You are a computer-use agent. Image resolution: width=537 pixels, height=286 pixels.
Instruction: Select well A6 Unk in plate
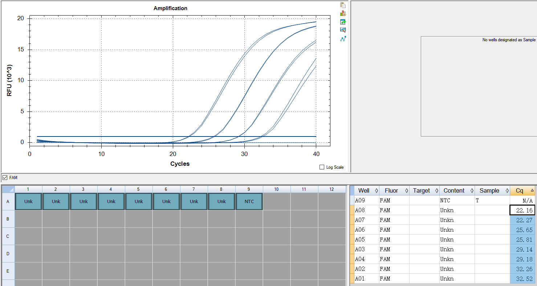(x=166, y=202)
